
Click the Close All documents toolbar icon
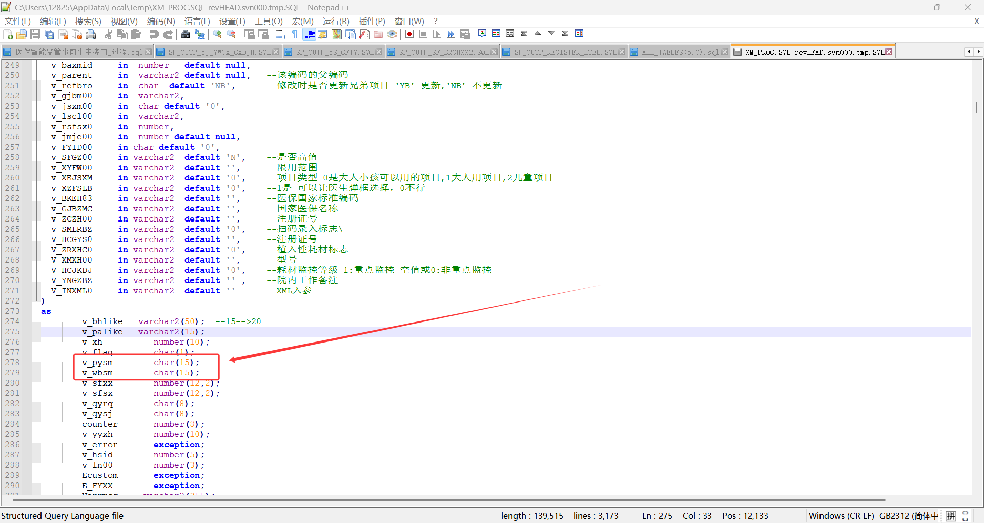[77, 34]
